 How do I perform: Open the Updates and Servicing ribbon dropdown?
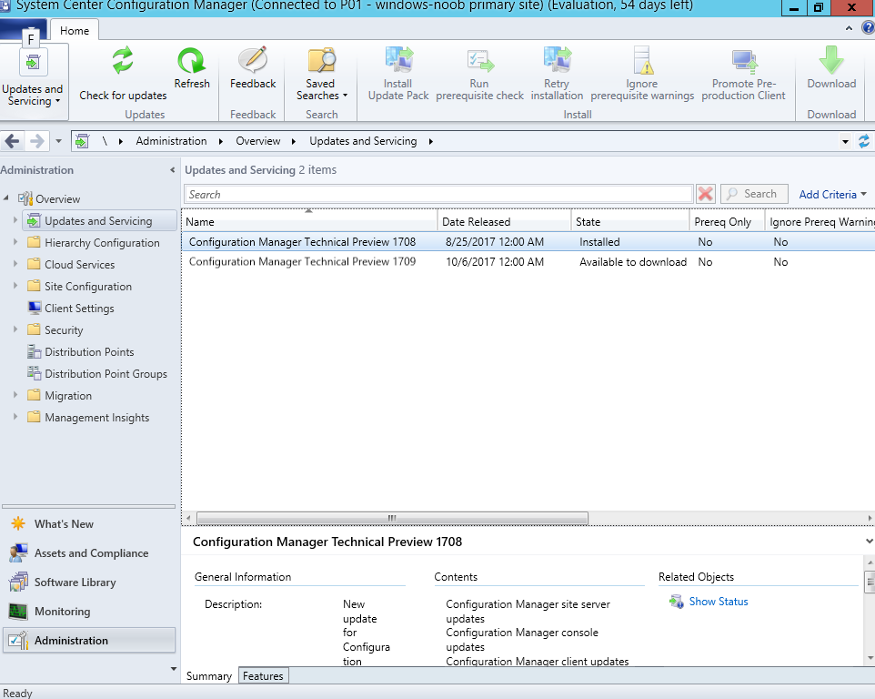pos(33,95)
